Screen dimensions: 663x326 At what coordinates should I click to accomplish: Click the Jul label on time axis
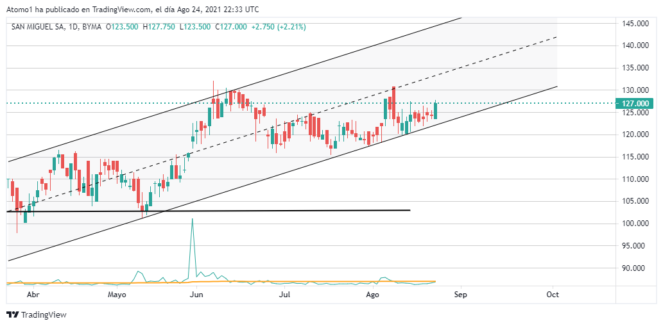click(285, 295)
